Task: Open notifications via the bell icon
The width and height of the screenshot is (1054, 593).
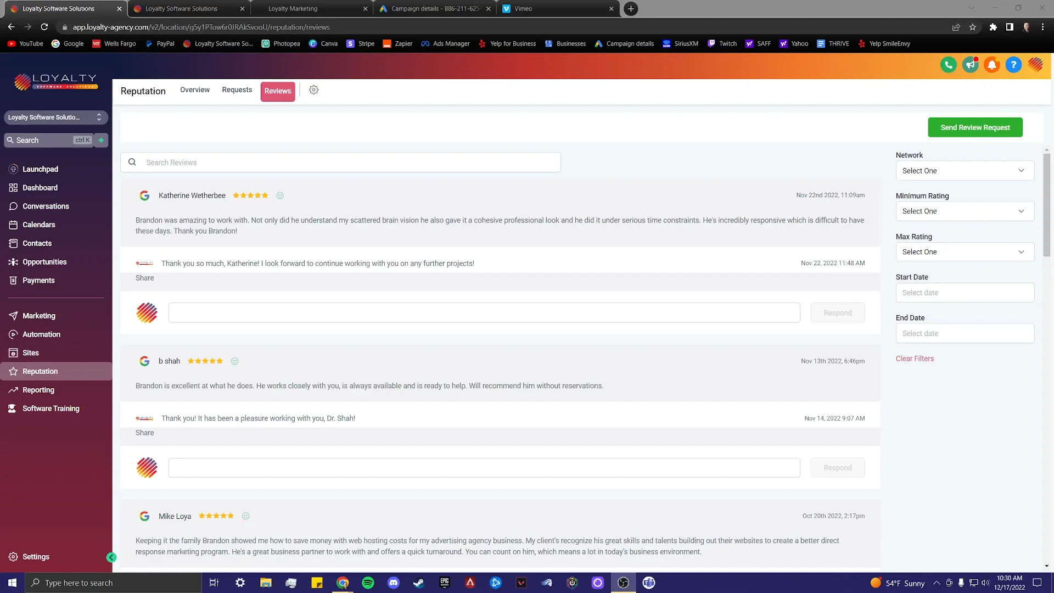Action: tap(991, 65)
